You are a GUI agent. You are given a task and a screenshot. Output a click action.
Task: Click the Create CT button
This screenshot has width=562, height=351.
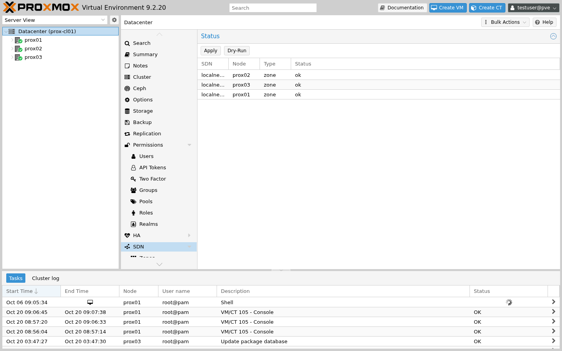tap(487, 8)
